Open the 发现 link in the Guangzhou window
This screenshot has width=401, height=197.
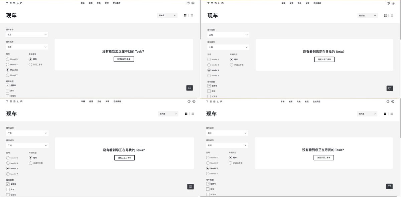tap(107, 101)
